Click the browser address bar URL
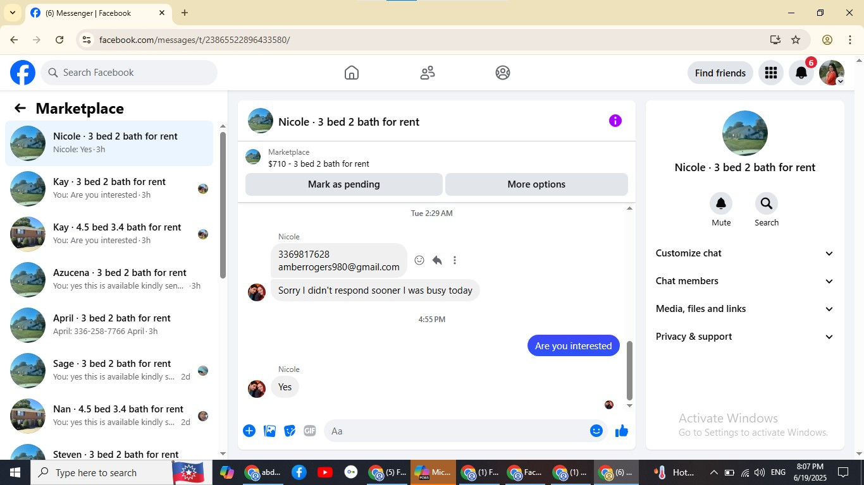The image size is (864, 485). [195, 40]
